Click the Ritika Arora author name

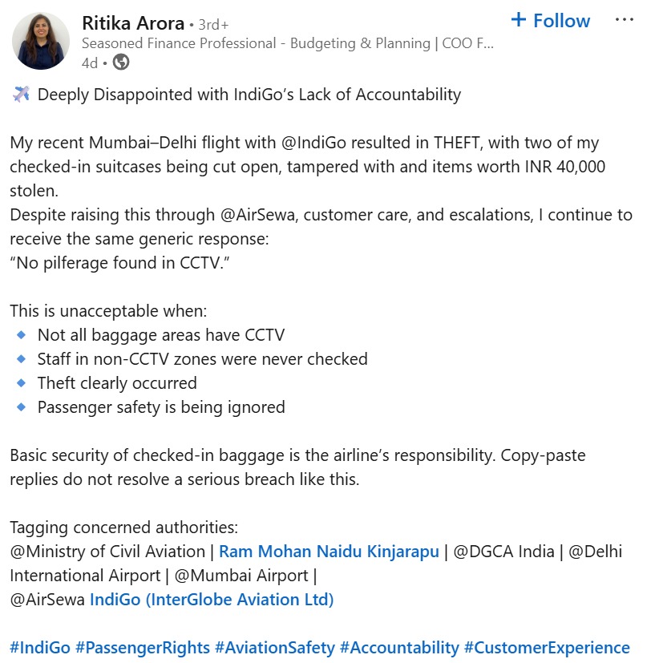[x=132, y=22]
